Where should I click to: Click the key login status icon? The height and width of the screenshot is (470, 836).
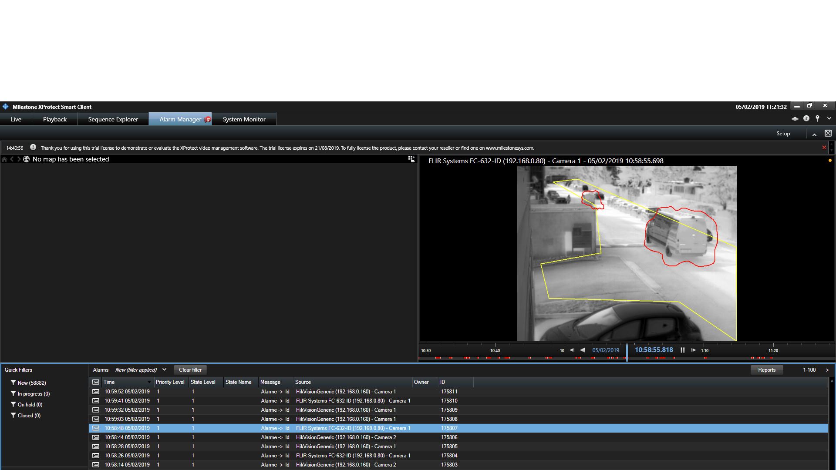click(818, 118)
